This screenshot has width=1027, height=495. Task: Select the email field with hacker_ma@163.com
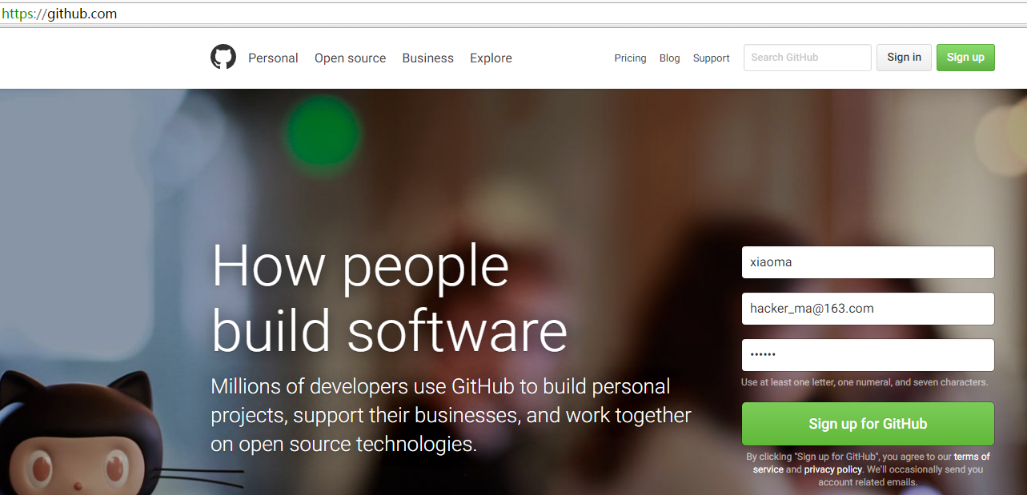(868, 309)
